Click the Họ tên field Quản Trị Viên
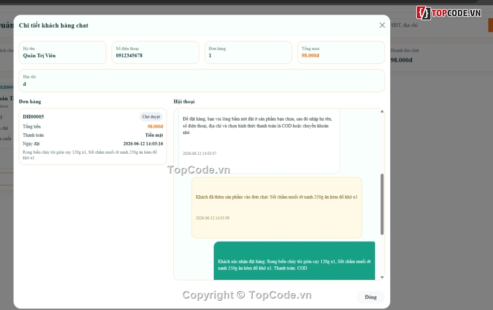 (x=63, y=52)
